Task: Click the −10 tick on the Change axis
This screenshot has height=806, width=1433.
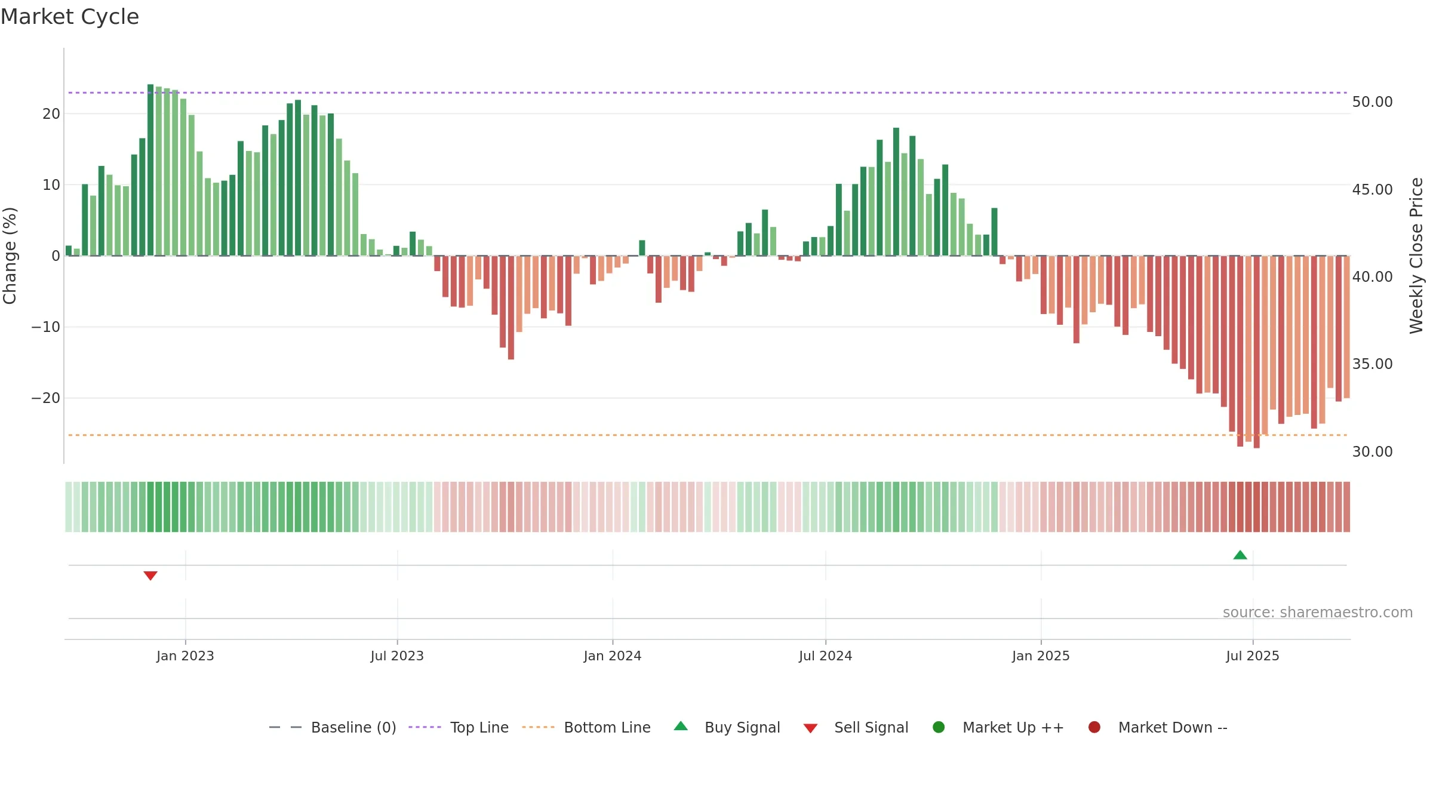Action: point(46,327)
